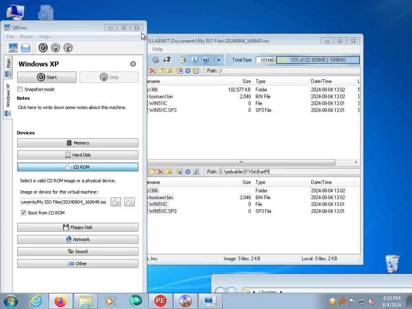Click the image pane horizontal scrollbar thumb

[241, 162]
